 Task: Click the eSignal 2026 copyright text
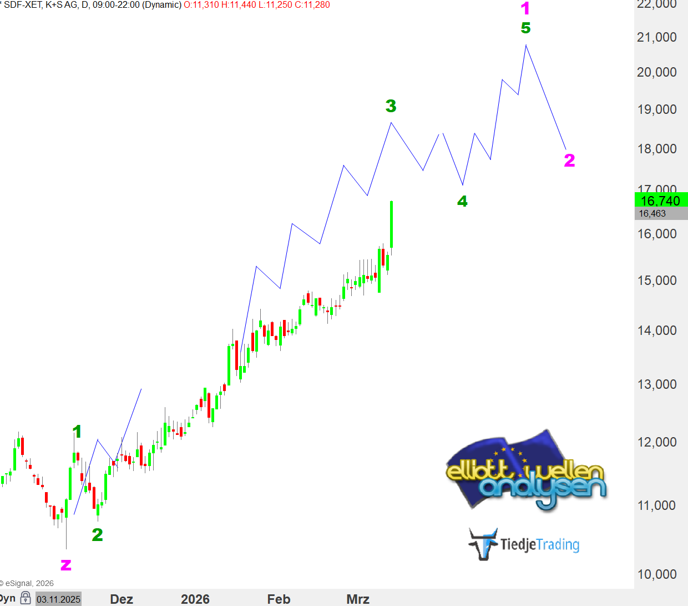[28, 583]
